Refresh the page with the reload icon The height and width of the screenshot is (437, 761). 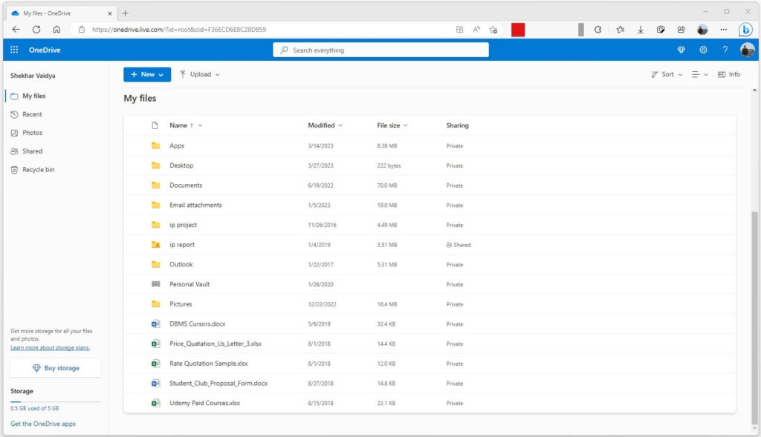36,30
